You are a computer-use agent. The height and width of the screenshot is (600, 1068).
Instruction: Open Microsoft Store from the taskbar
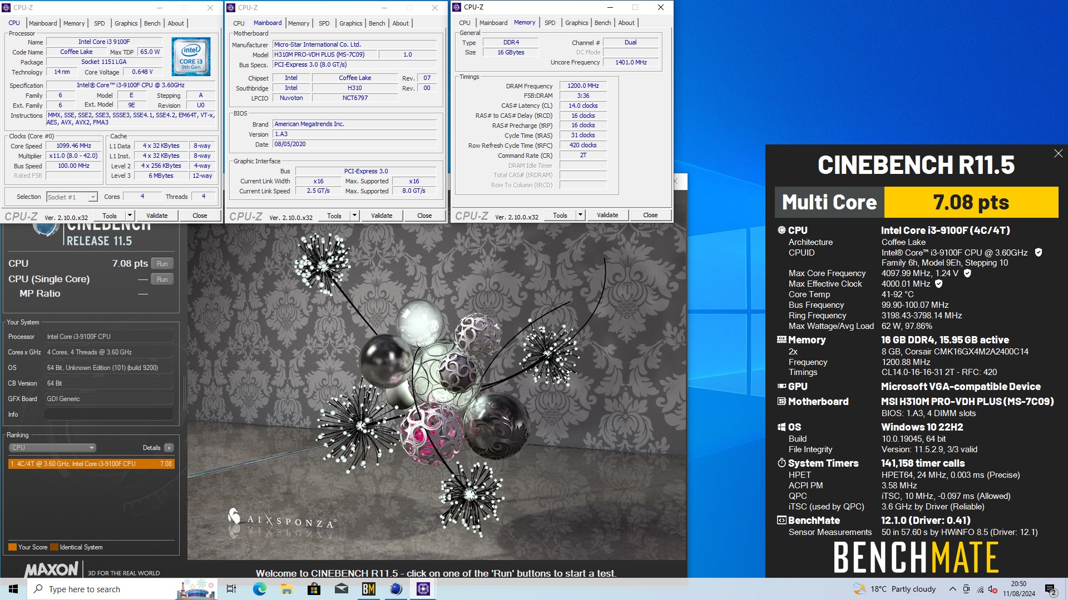(x=314, y=589)
